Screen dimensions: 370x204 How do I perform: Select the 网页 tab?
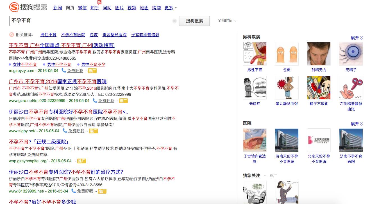[70, 8]
